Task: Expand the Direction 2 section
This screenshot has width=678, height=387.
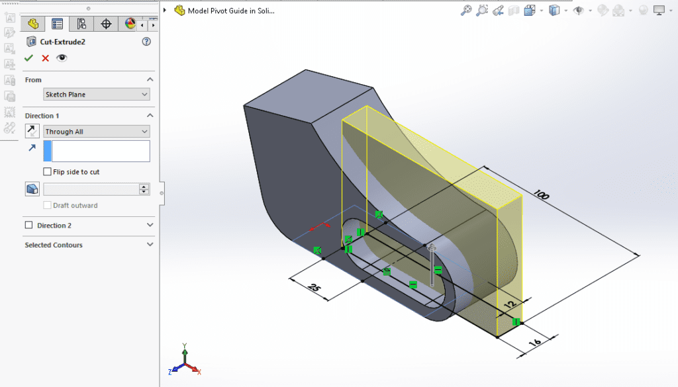Action: (150, 225)
